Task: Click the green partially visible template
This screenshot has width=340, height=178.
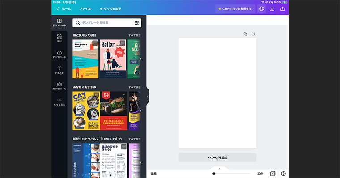Action: point(134,59)
